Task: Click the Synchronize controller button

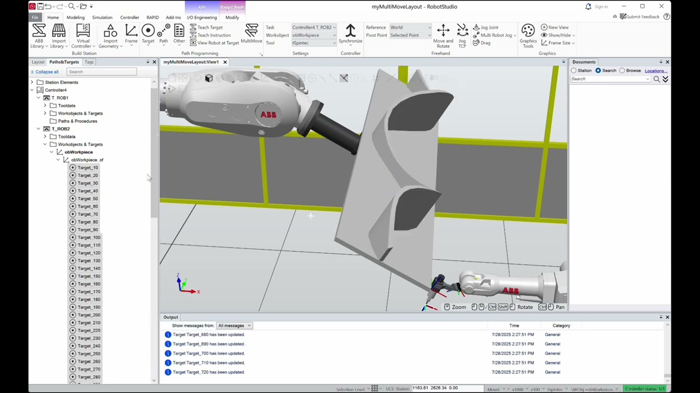Action: [x=351, y=34]
